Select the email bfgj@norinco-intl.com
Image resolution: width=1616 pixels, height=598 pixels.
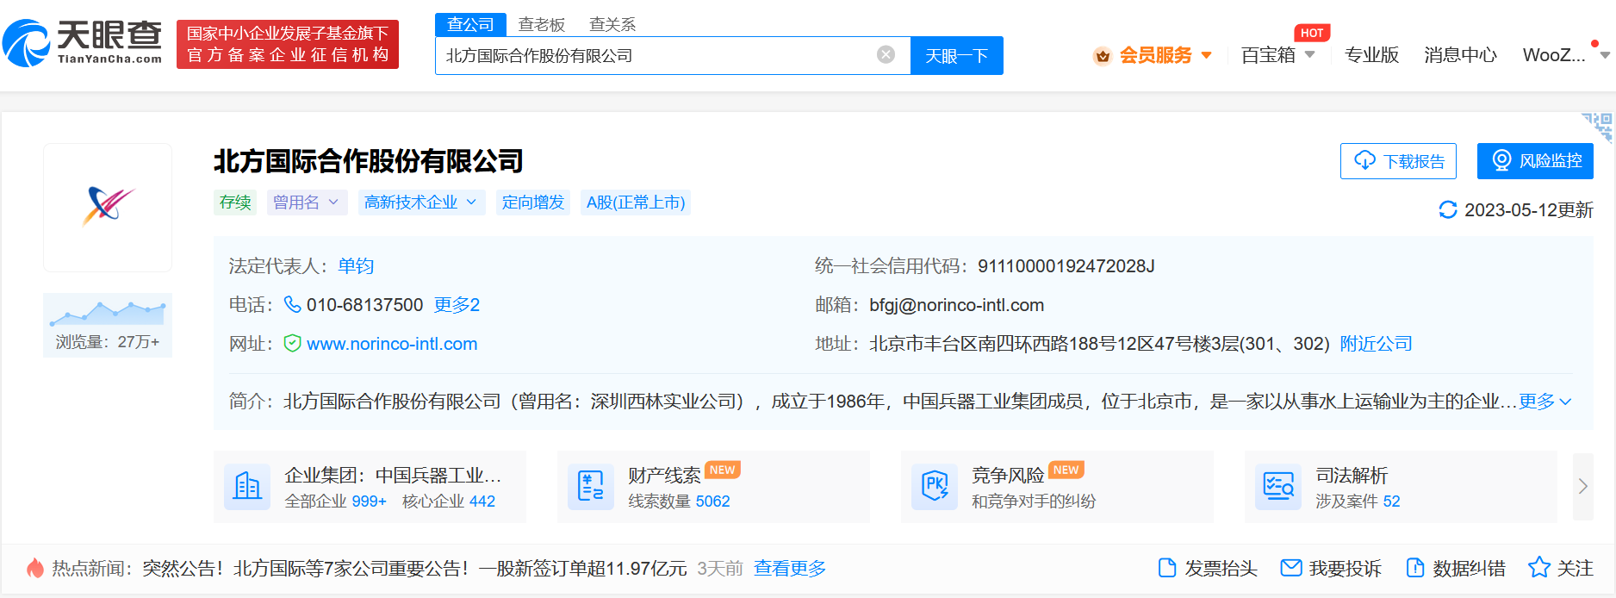pos(956,305)
